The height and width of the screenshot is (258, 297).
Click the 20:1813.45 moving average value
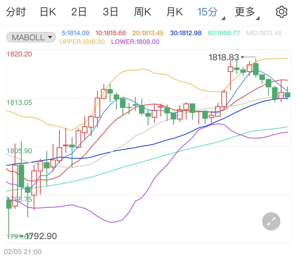click(148, 33)
